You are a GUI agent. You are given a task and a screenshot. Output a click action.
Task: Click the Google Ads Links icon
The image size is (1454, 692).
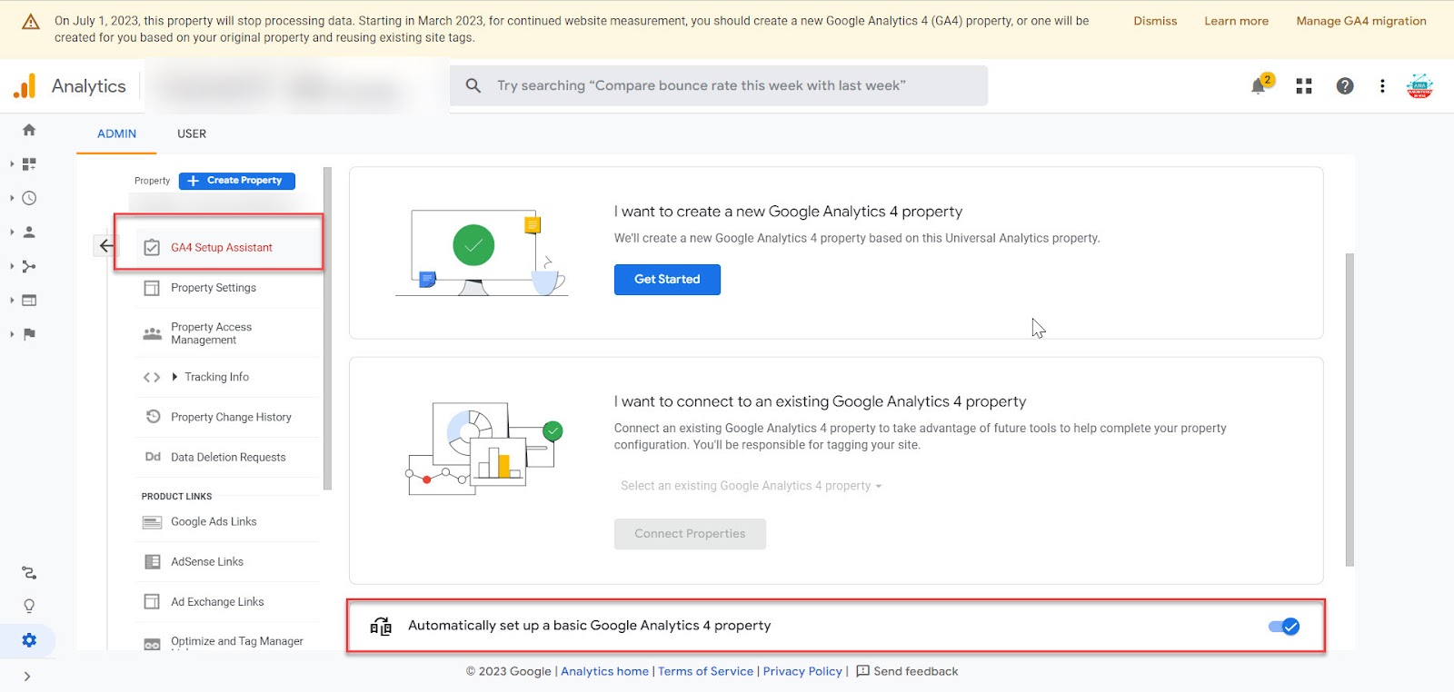point(152,522)
